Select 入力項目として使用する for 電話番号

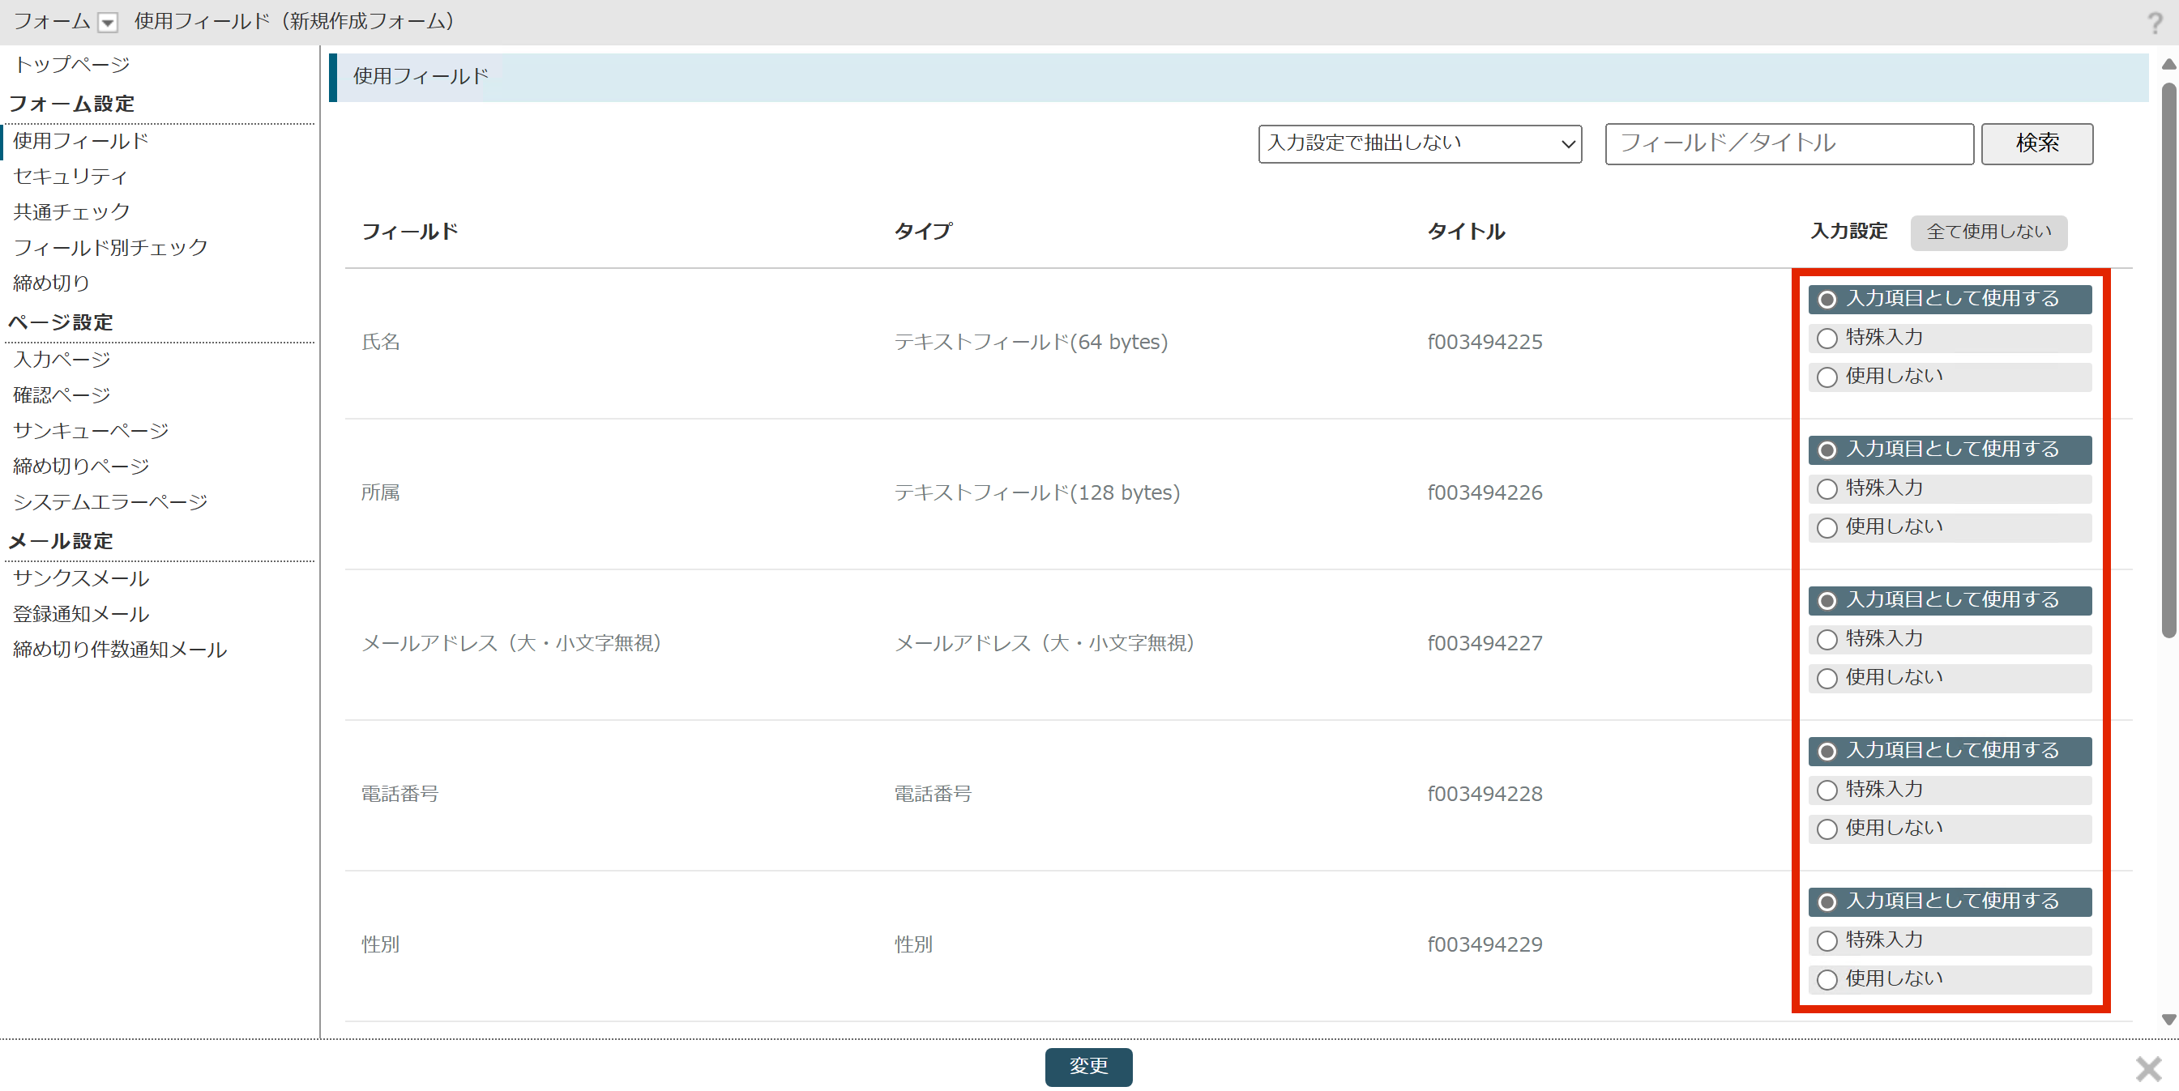pos(1949,750)
